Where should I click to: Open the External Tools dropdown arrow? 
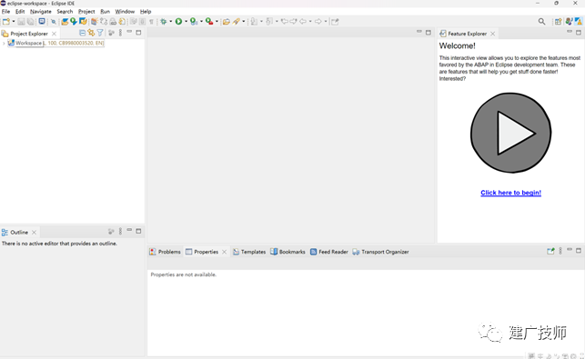click(217, 22)
